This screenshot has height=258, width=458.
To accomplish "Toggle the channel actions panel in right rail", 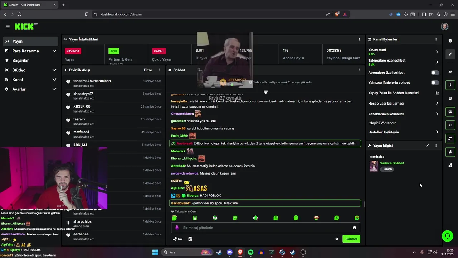I will click(450, 138).
